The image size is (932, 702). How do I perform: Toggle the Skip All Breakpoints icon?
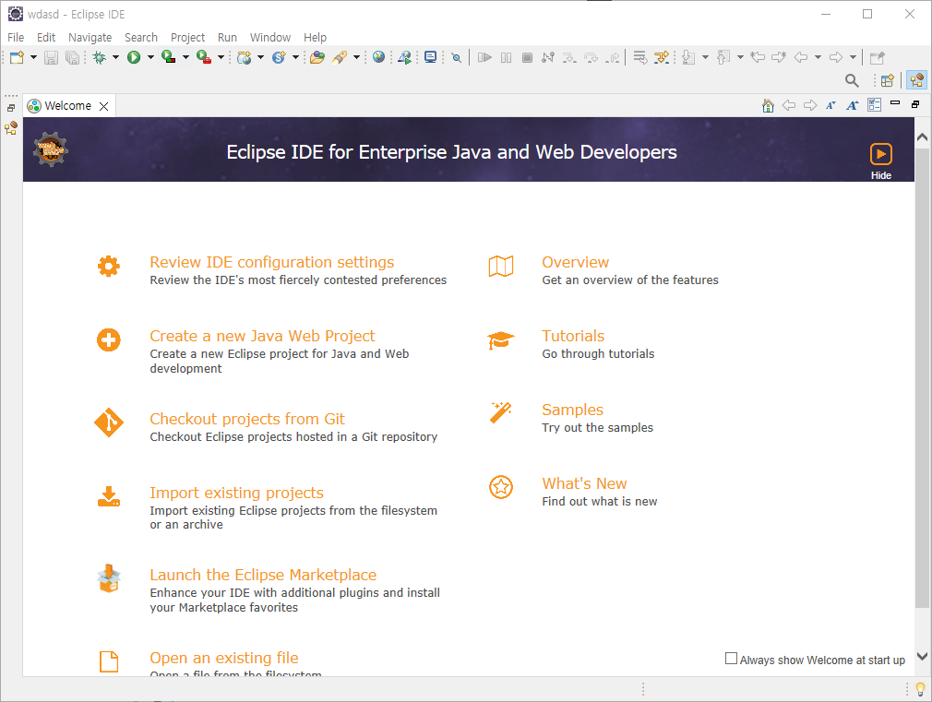coord(456,57)
